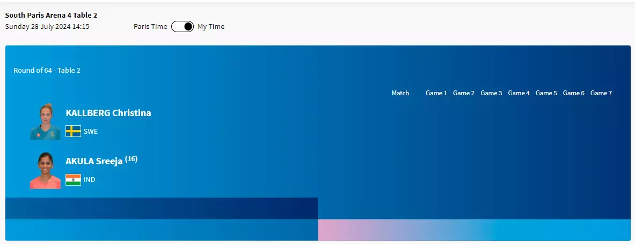Click the India flag icon
635x244 pixels.
(73, 180)
